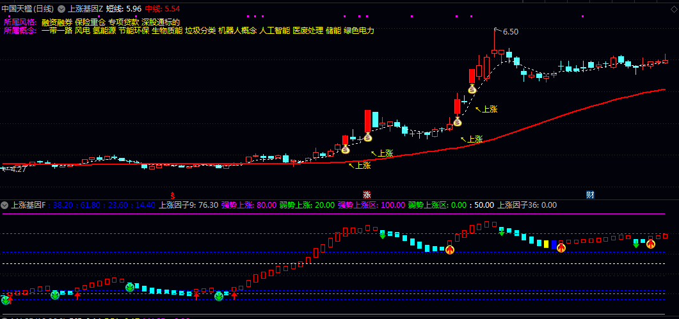
Task: Click the rightmost green circle down-arrow marker
Action: point(219,297)
